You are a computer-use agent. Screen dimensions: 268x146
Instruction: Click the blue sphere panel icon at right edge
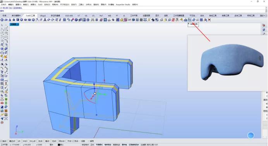point(264,29)
